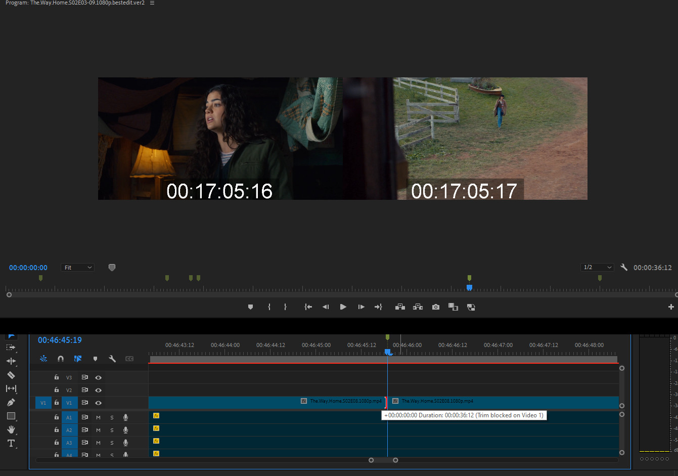Select the Hand tool
Screen dimensions: 678x476
pos(11,429)
